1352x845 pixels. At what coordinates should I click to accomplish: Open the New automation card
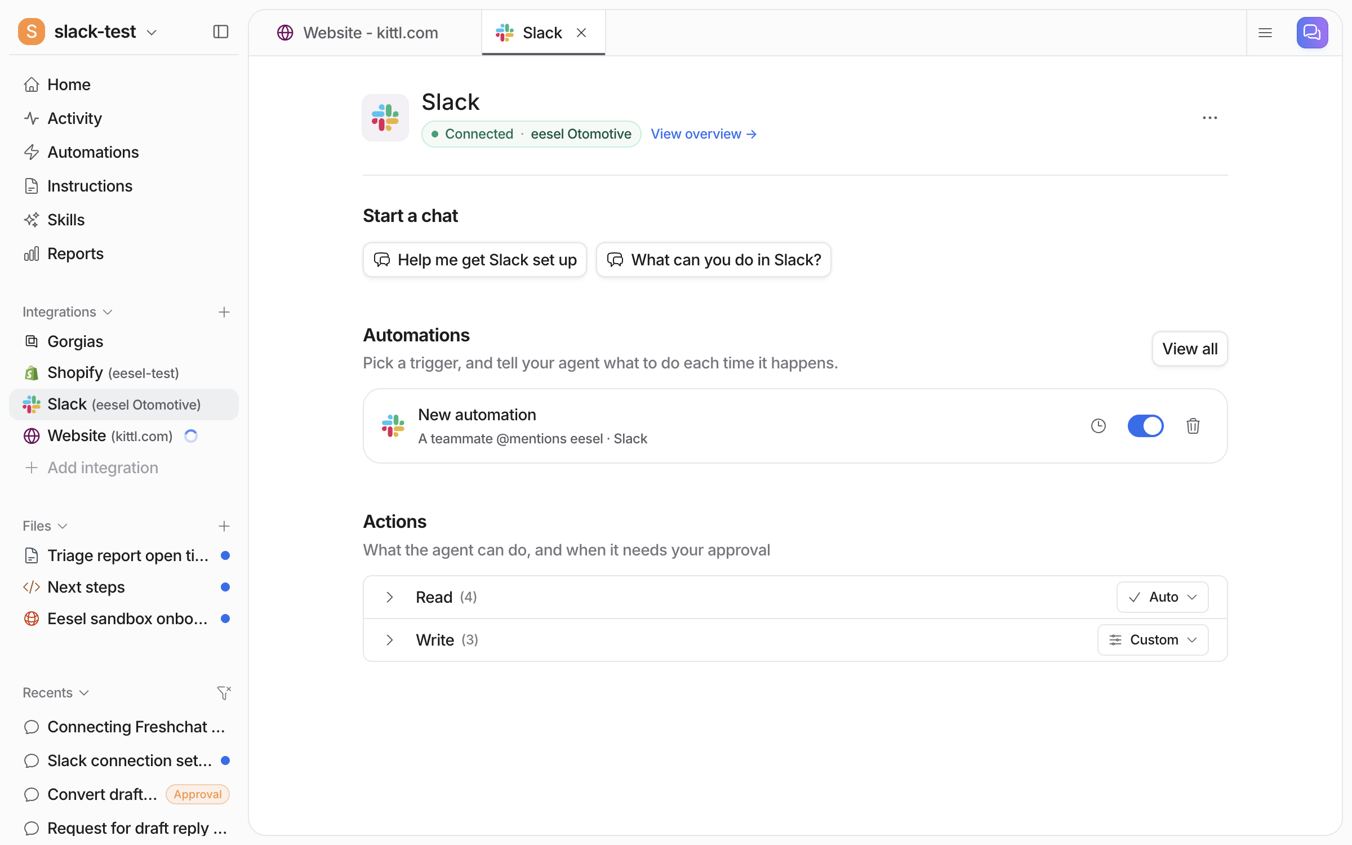click(795, 426)
